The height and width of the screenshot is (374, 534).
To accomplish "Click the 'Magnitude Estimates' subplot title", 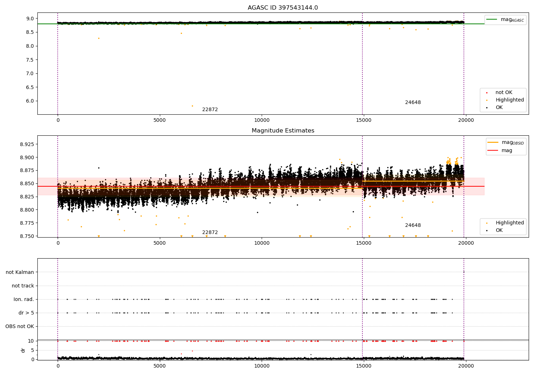I will pos(283,131).
